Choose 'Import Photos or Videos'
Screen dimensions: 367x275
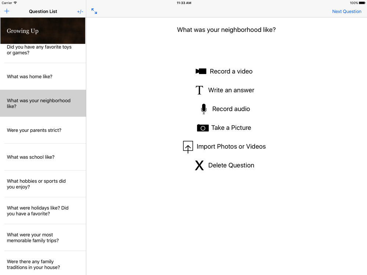pos(231,146)
